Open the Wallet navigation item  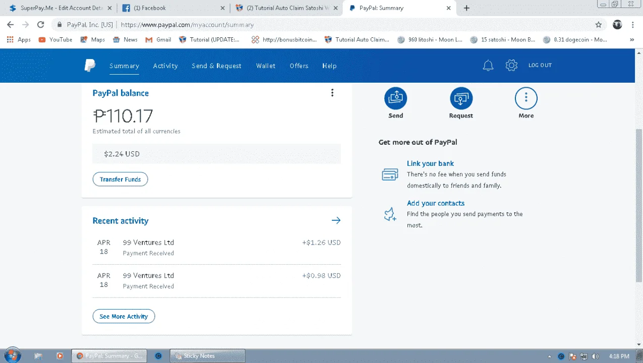click(266, 66)
